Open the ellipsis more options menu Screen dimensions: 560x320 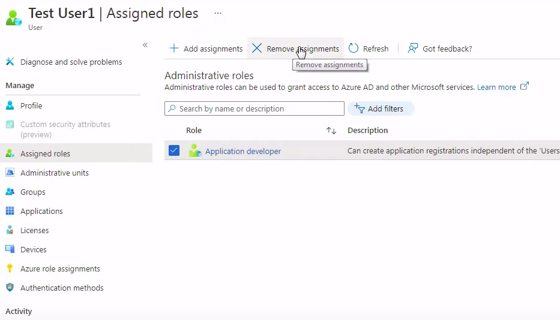218,13
